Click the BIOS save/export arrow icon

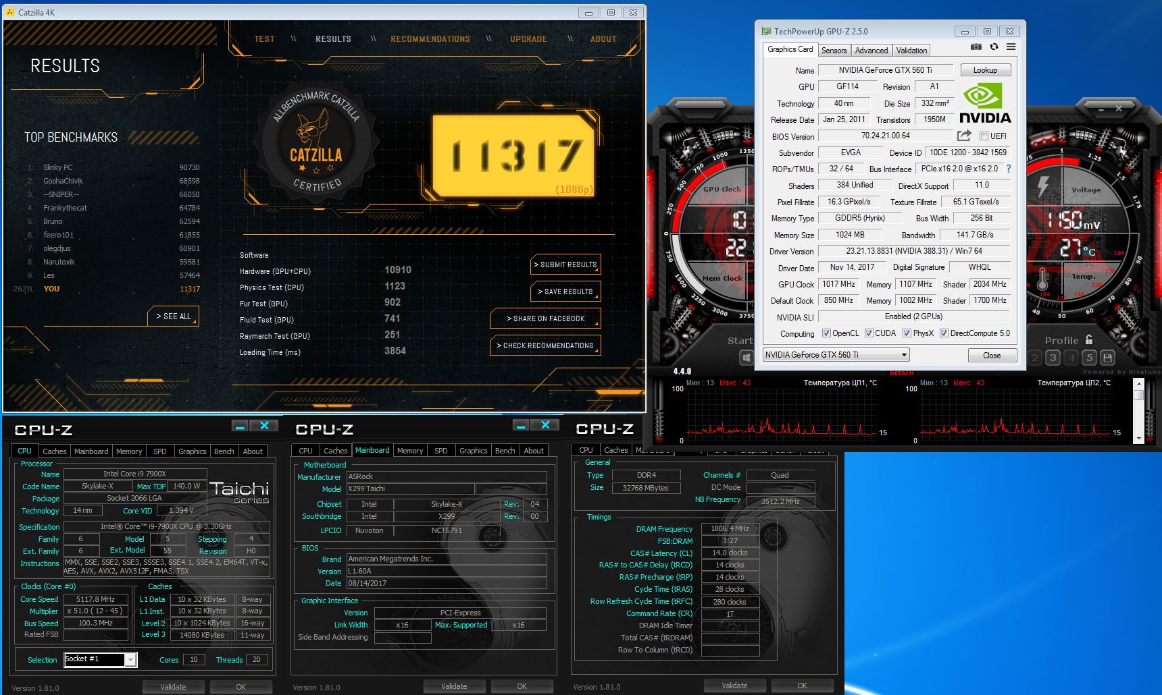pos(964,136)
